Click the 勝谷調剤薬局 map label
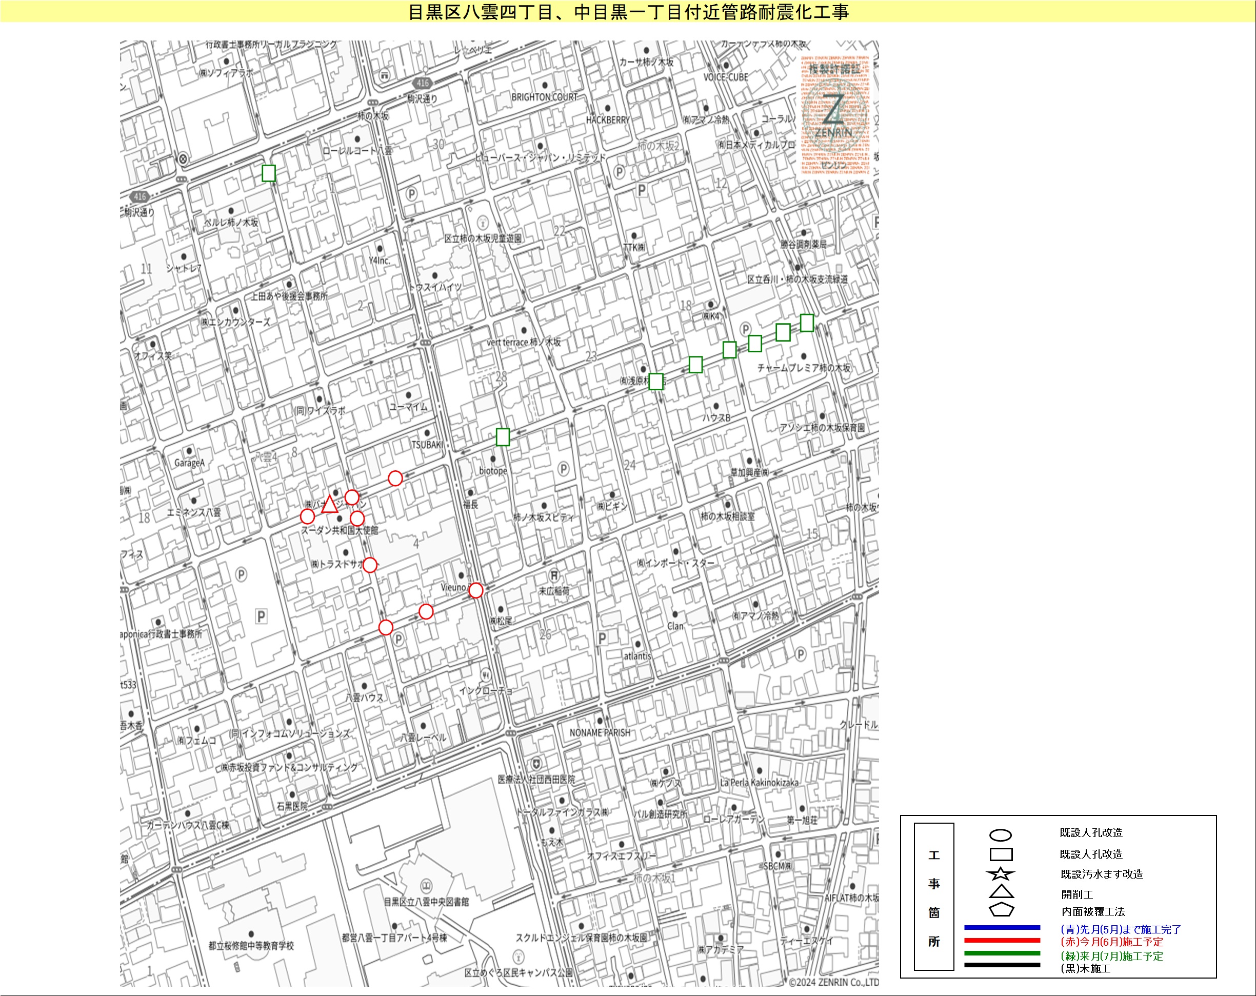The width and height of the screenshot is (1256, 996). point(803,244)
